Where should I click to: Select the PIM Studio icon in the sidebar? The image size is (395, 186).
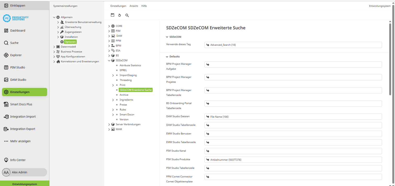[7, 67]
